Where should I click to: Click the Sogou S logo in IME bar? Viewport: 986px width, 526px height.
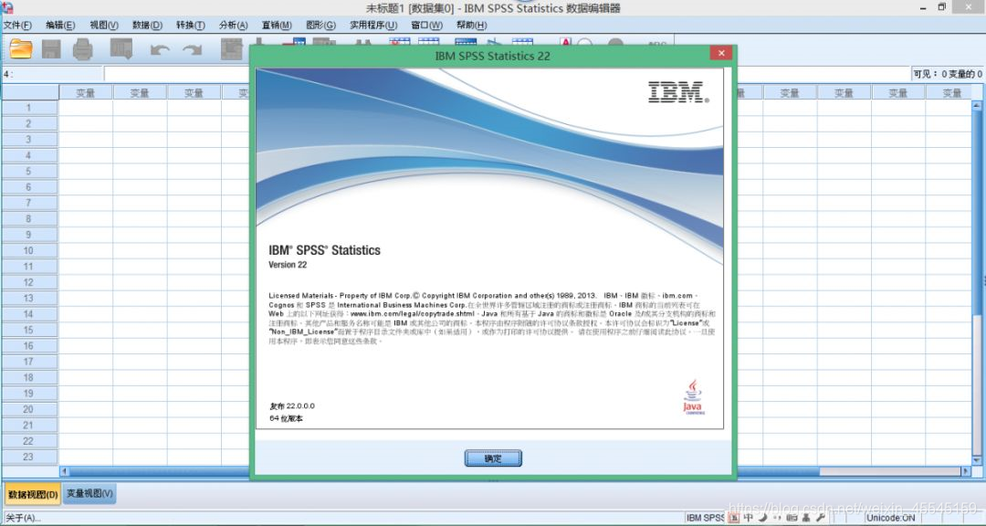734,518
